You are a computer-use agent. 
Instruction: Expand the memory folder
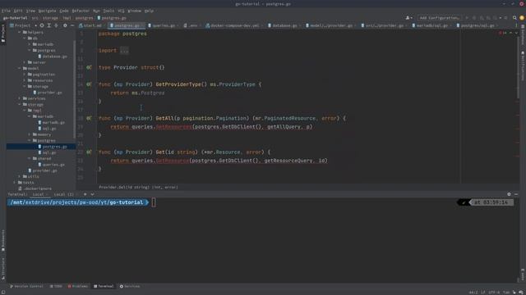tap(30, 134)
